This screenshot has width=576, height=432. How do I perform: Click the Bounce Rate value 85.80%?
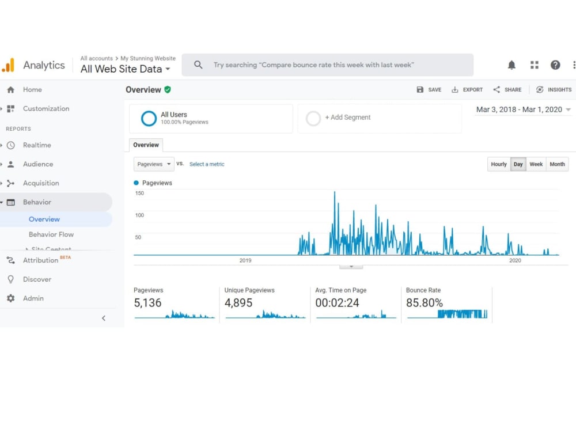click(425, 303)
